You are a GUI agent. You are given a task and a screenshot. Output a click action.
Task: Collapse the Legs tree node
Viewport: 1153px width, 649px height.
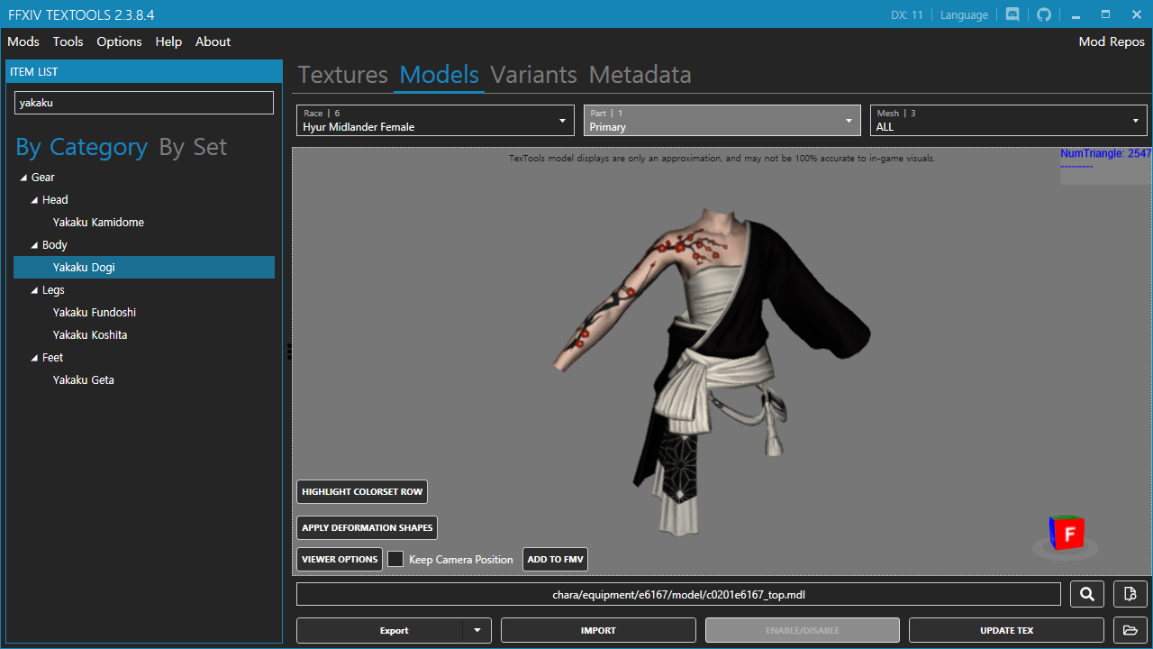pos(34,290)
